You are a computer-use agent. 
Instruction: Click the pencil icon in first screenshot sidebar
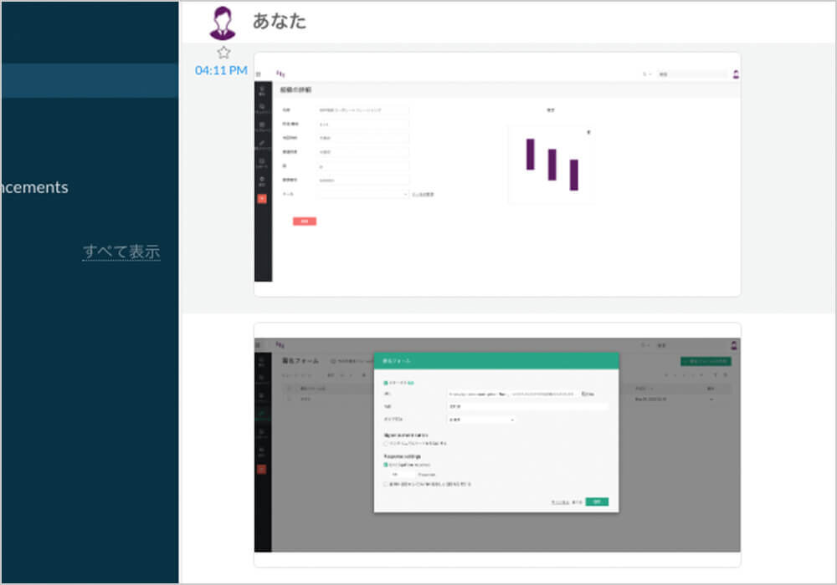(x=263, y=144)
